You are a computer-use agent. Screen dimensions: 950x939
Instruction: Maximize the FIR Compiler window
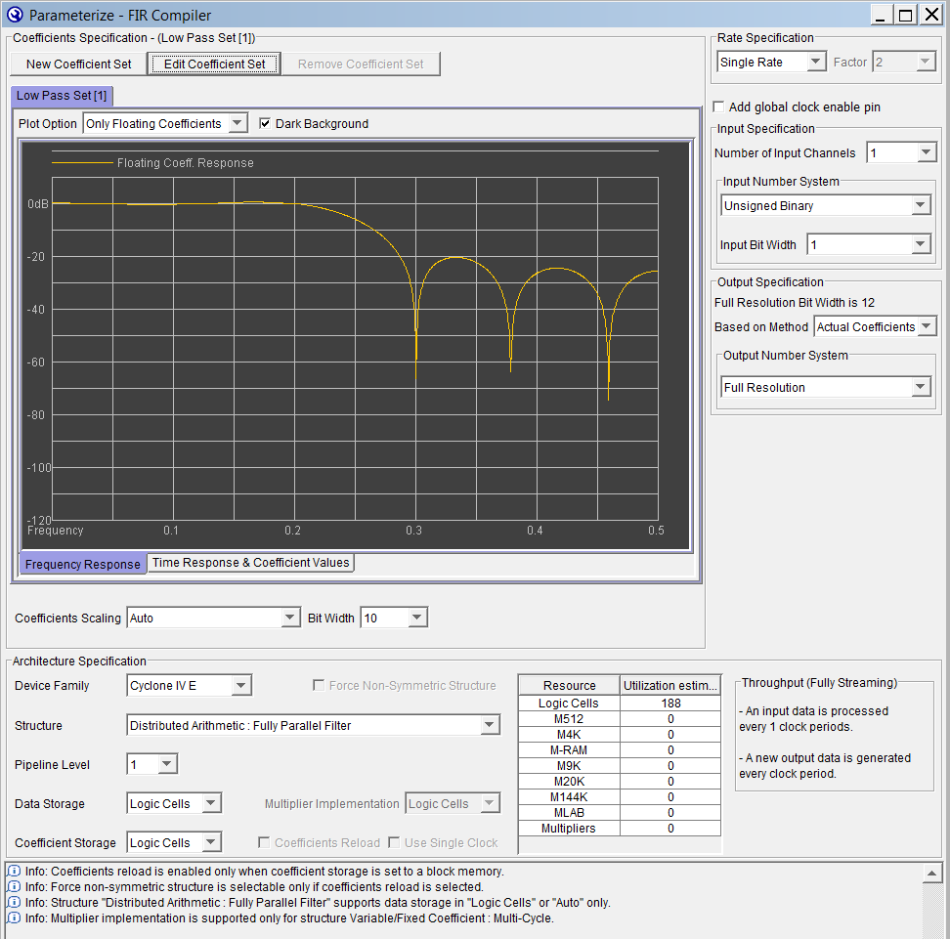[x=906, y=15]
